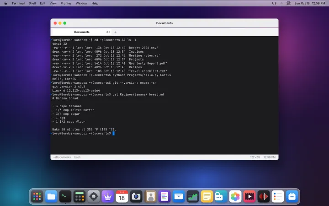Open the voice recorder waveform icon
The width and height of the screenshot is (329, 206).
pos(264,196)
